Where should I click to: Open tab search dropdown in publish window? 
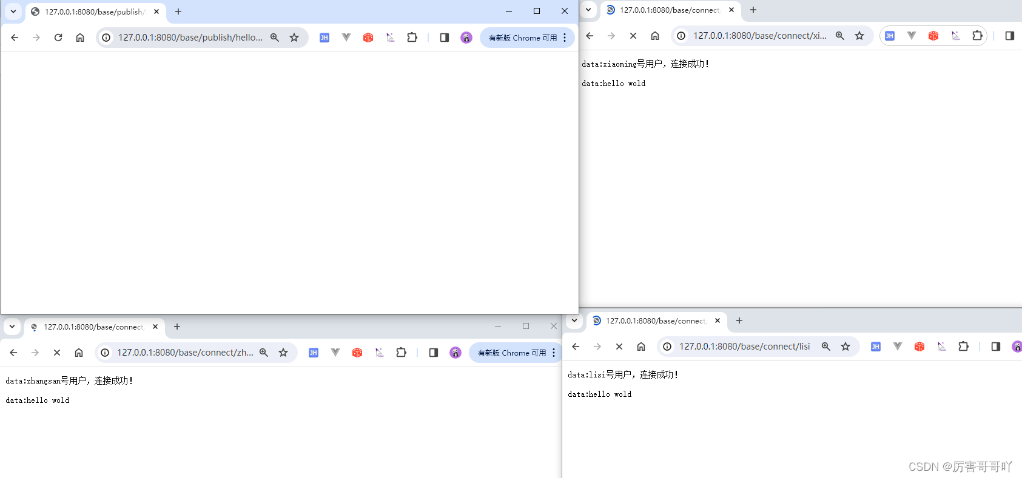[x=13, y=12]
